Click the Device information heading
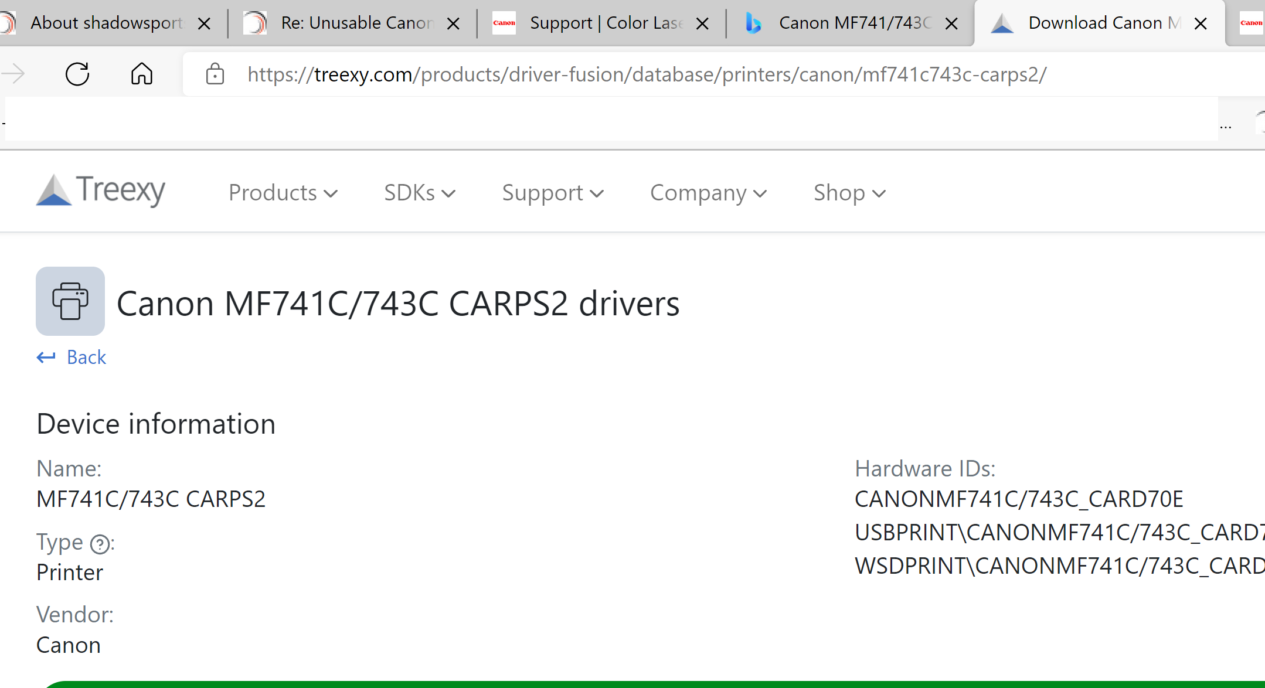This screenshot has height=688, width=1265. 156,424
